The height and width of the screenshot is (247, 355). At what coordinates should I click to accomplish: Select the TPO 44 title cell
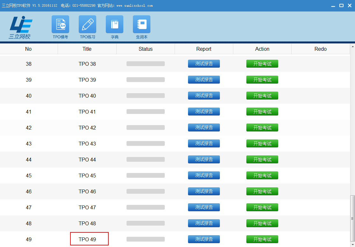point(87,160)
